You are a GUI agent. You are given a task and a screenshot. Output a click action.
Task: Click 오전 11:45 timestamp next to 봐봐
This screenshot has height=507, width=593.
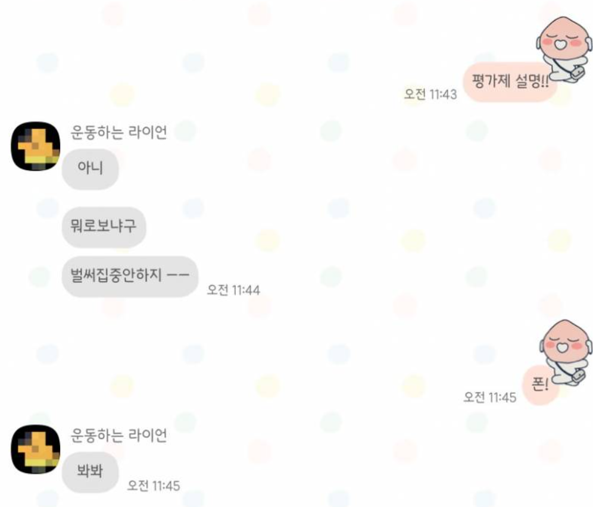[154, 486]
